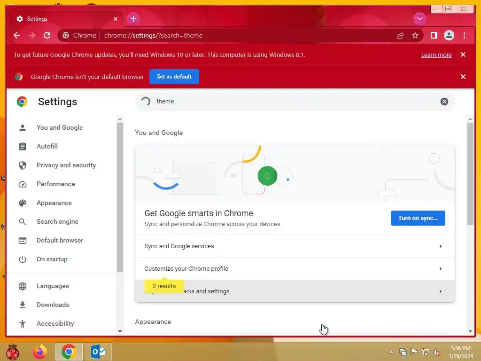Open You and Google section

tap(60, 127)
